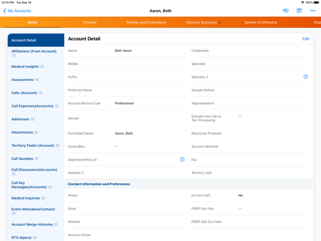Click the Credentials field label
Screen dimensions: 321x241
(200, 50)
